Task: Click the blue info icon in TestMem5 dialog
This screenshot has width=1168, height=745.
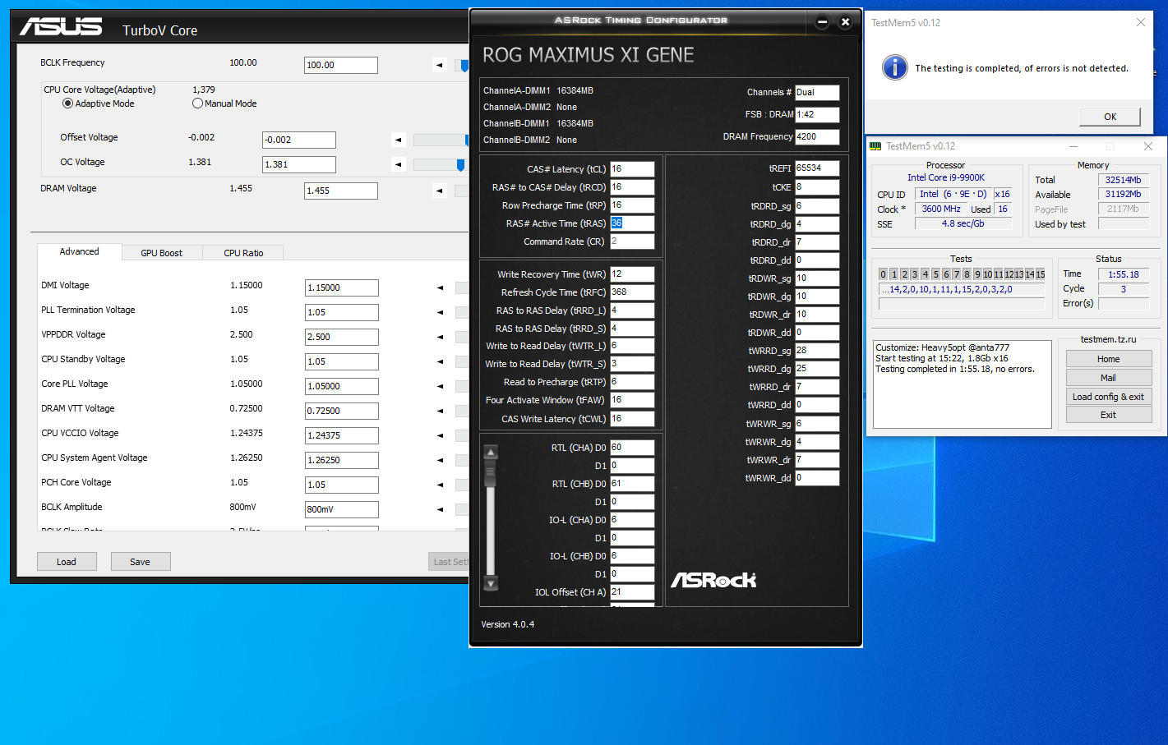Action: point(895,67)
